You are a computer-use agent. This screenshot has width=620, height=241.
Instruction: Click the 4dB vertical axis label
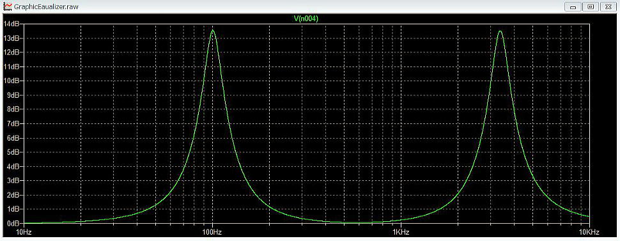point(13,166)
